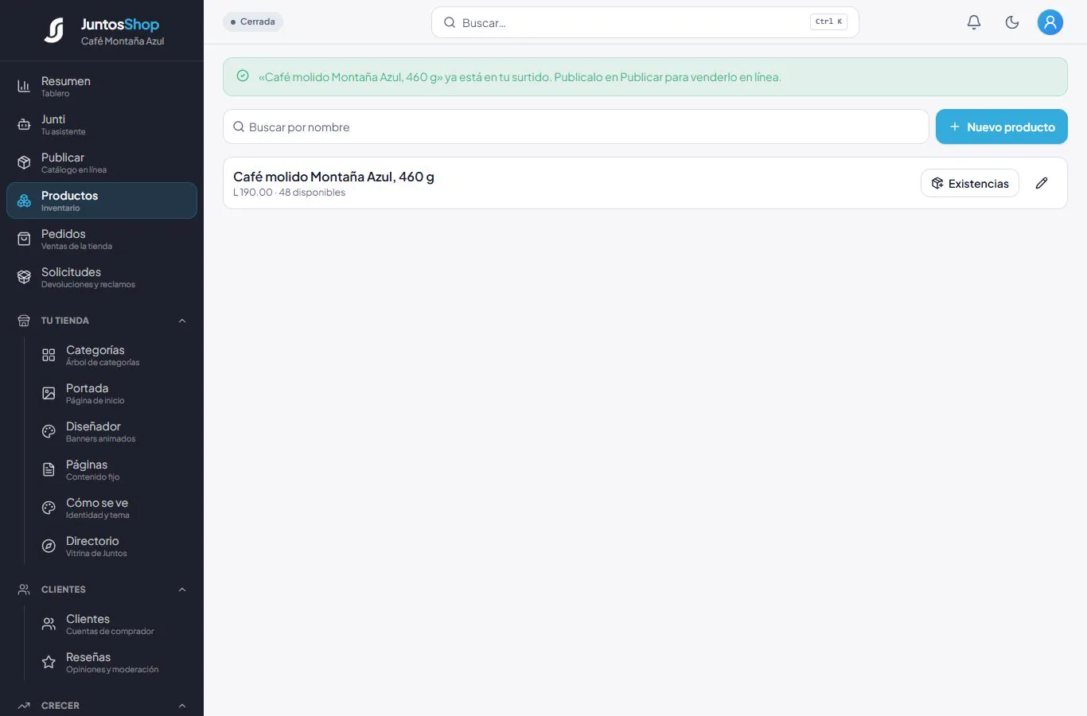Click the Publicar box icon
1087x716 pixels.
[x=24, y=162]
